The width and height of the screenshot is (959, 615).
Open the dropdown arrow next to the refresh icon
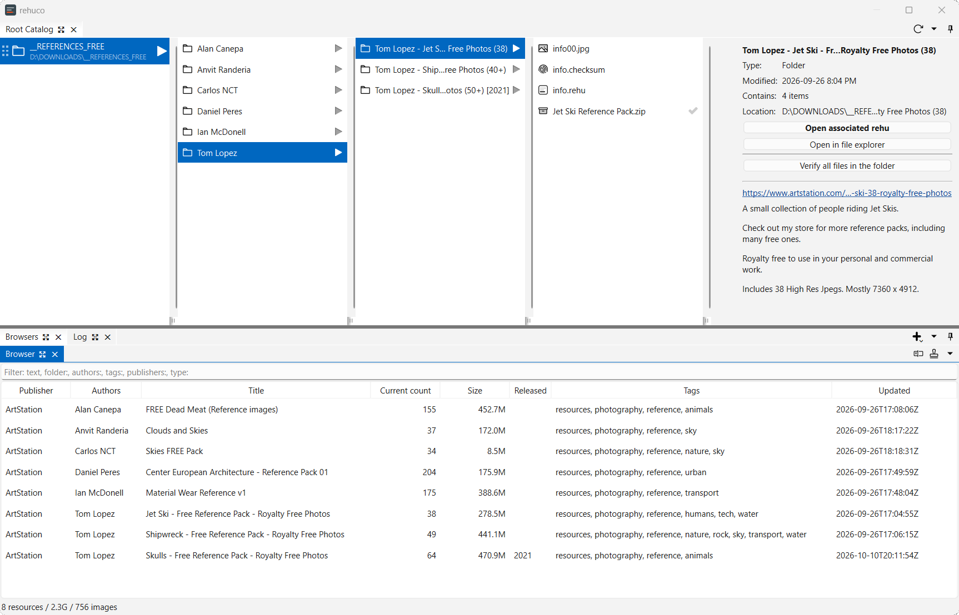(934, 29)
